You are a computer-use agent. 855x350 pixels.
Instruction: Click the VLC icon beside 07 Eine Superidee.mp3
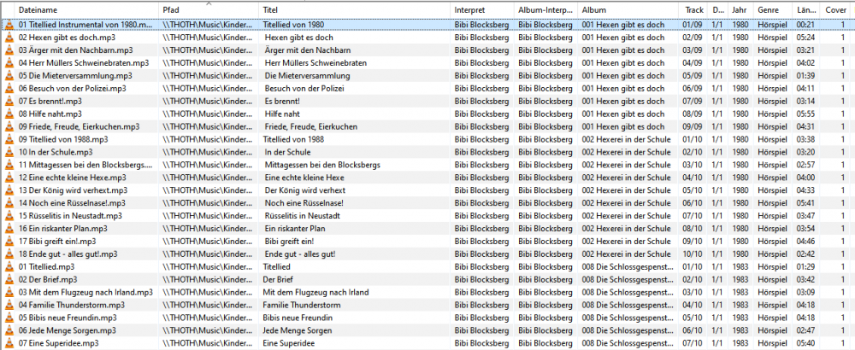coord(9,343)
